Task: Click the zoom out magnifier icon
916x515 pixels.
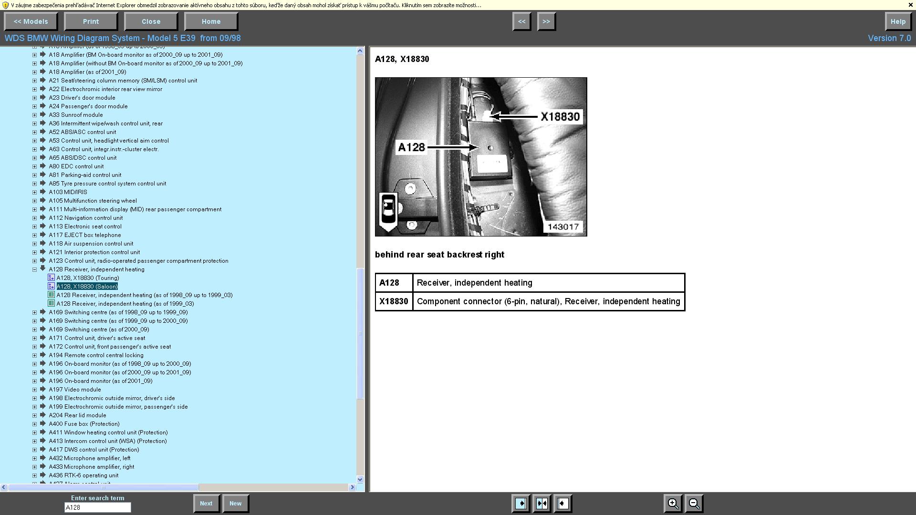Action: 694,504
